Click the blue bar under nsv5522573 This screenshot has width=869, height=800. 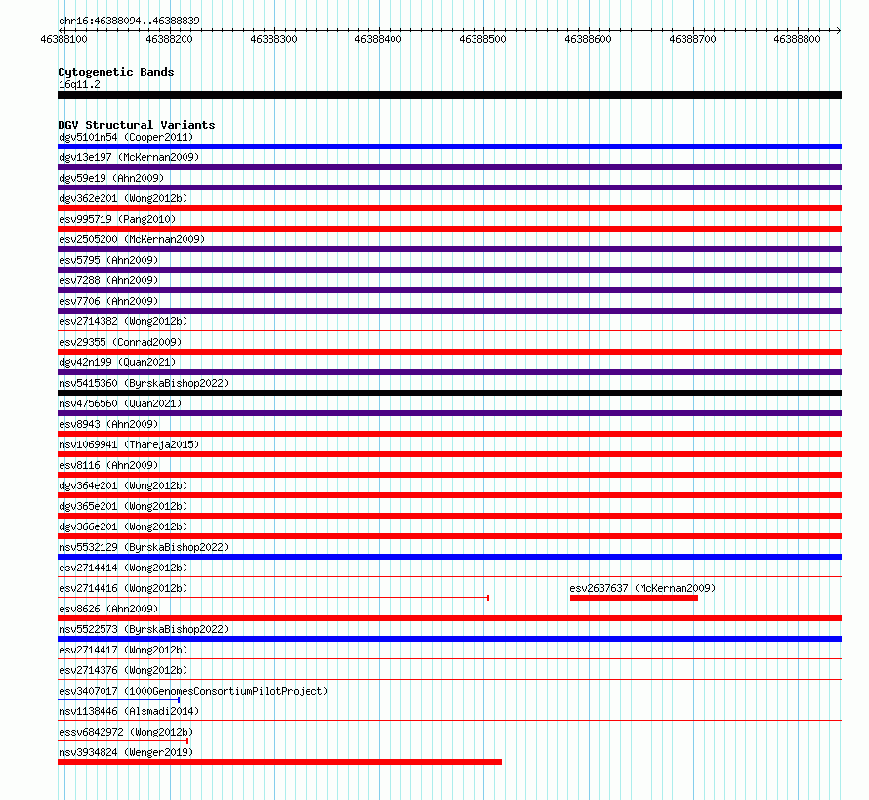click(449, 639)
